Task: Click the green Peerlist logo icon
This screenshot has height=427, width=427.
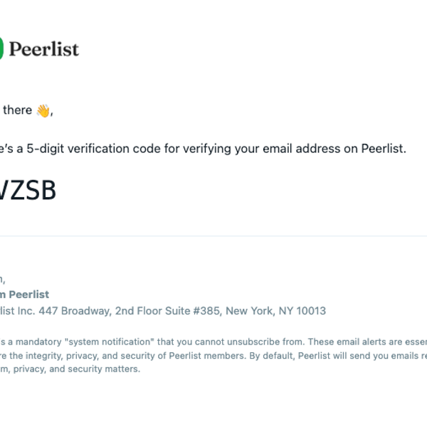Action: click(2, 48)
